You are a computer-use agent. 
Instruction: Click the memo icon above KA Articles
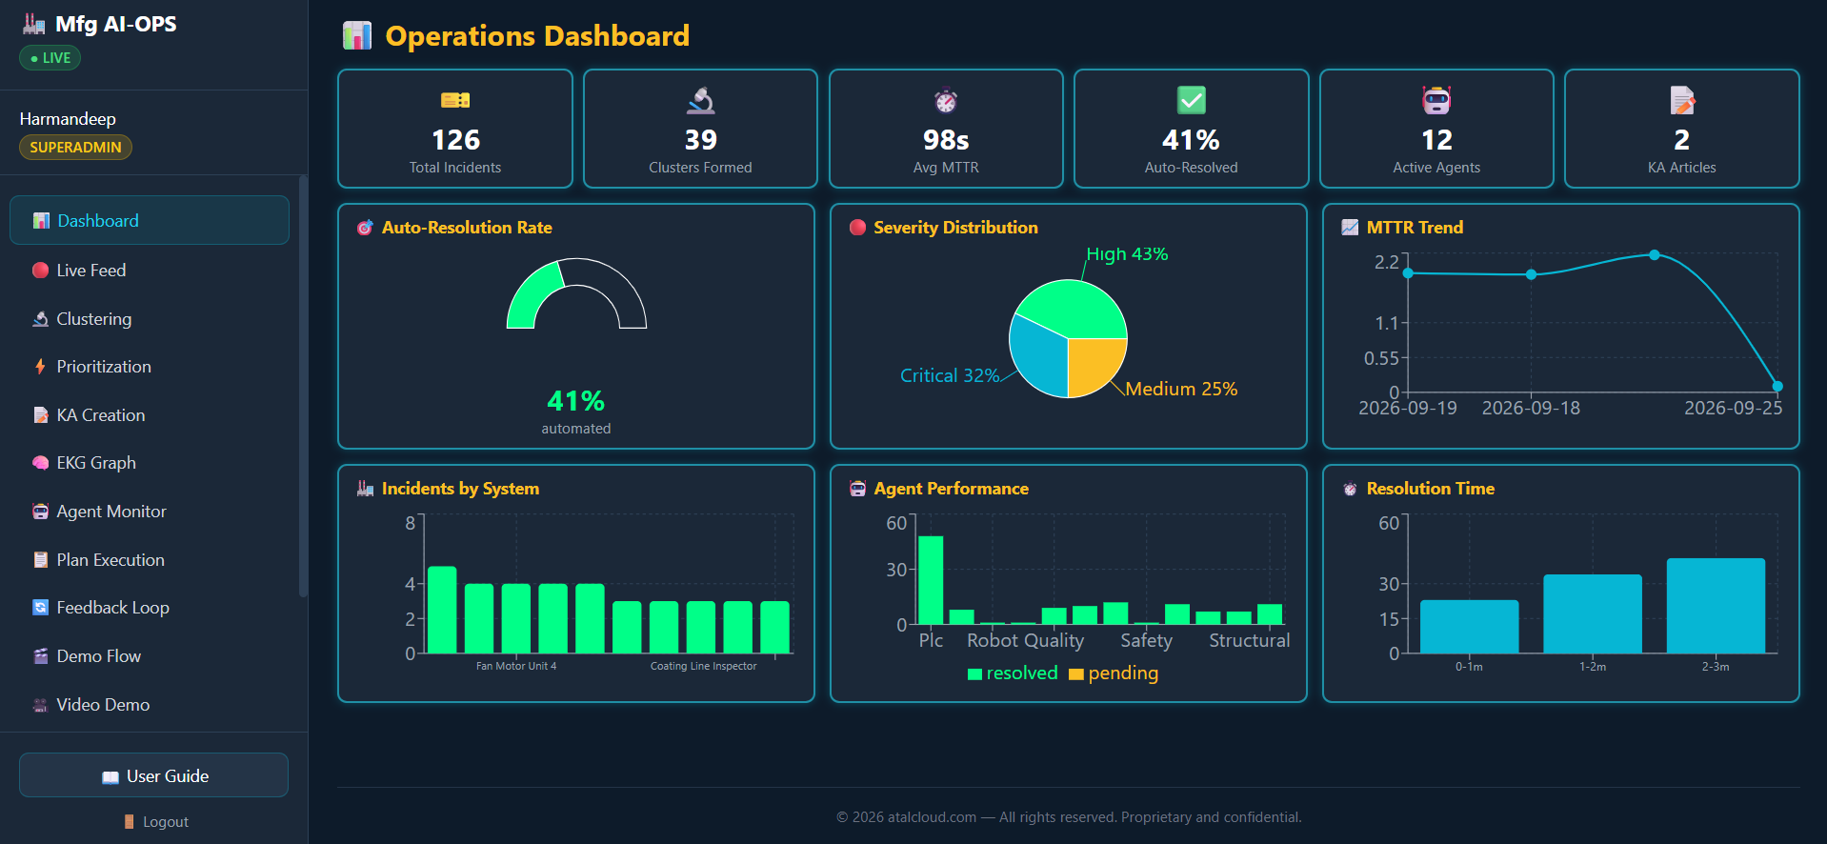(x=1682, y=100)
